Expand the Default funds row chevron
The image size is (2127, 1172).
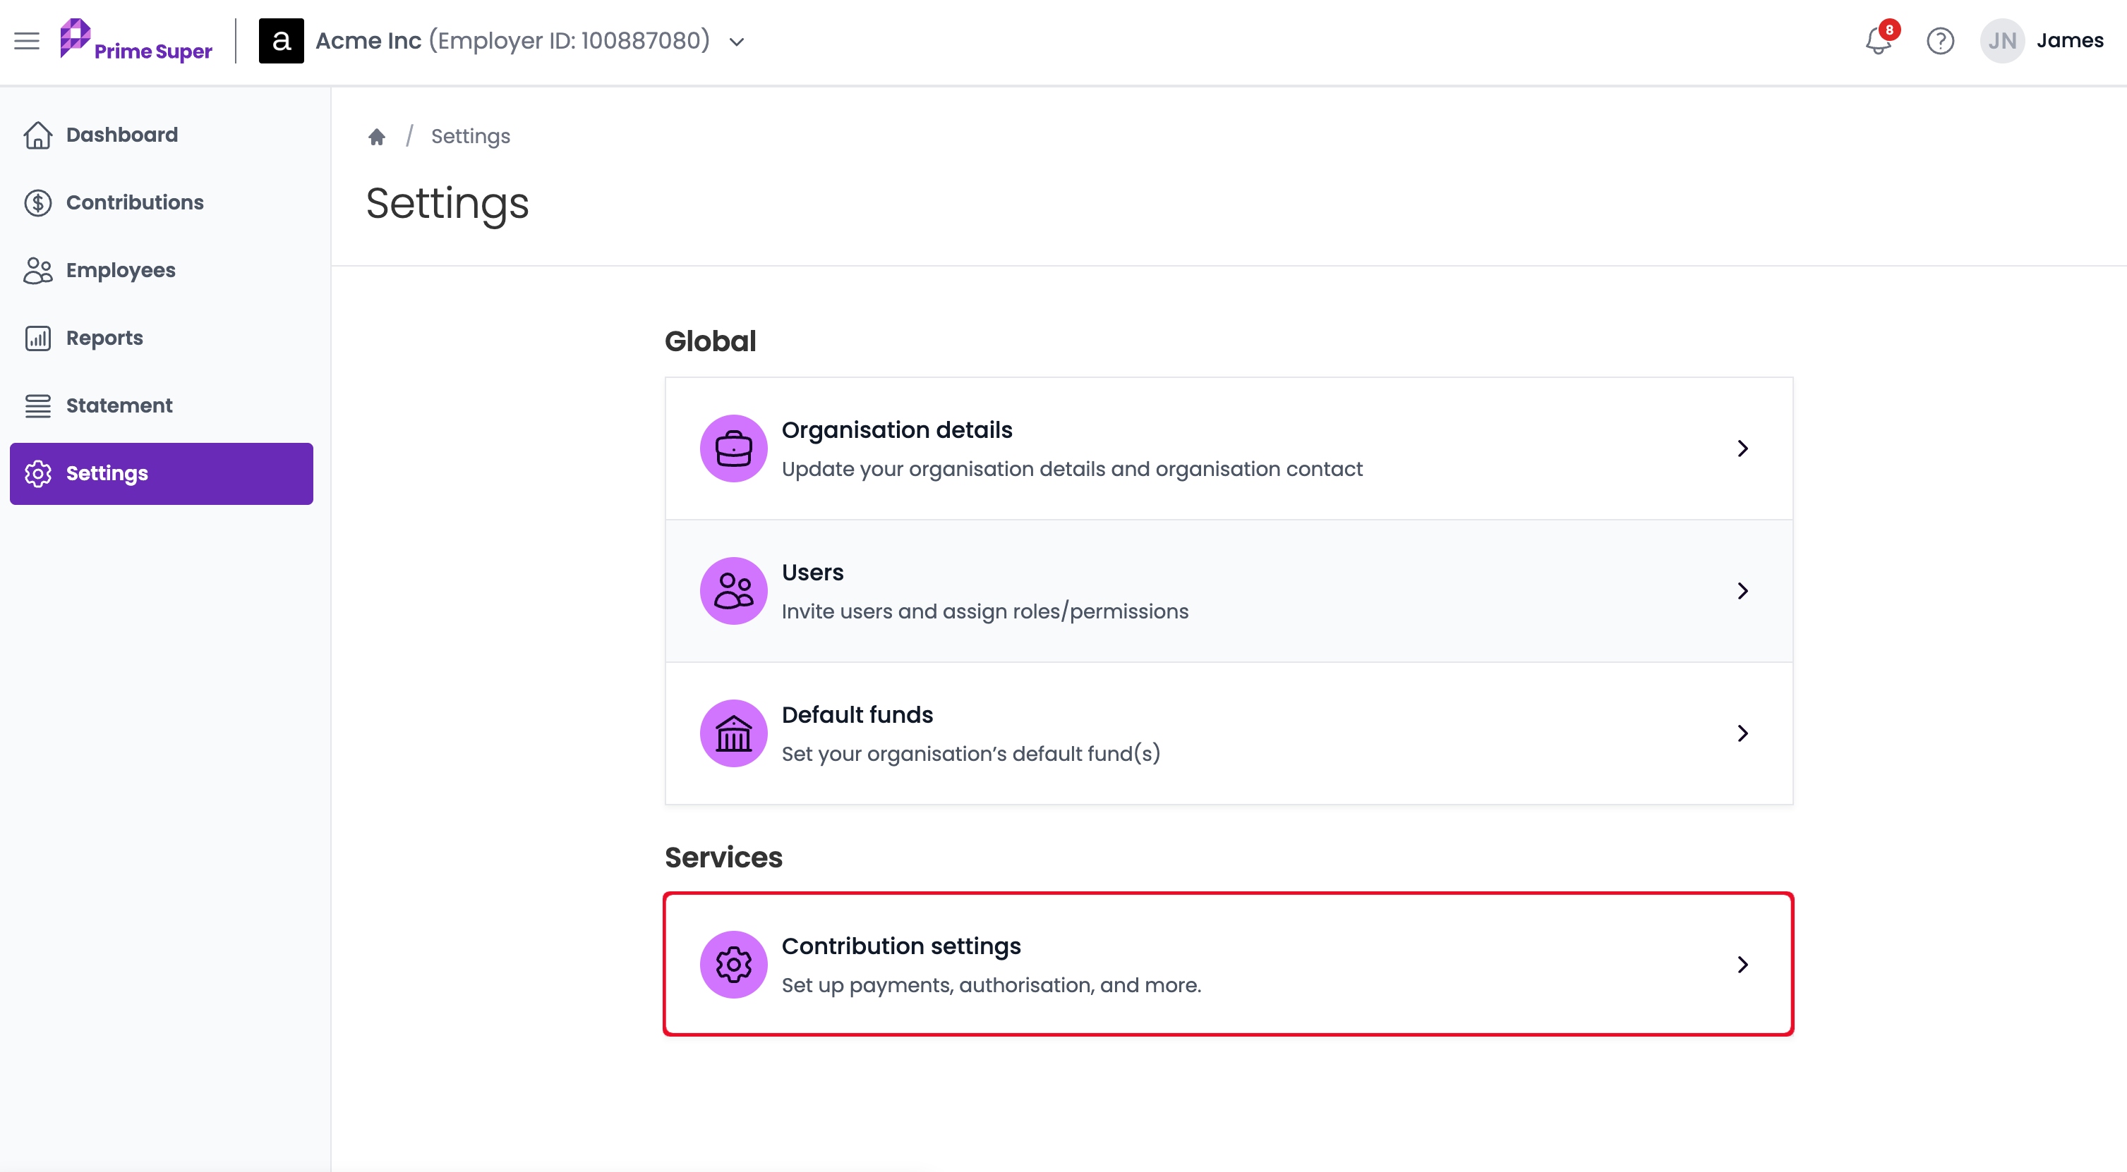(x=1742, y=733)
